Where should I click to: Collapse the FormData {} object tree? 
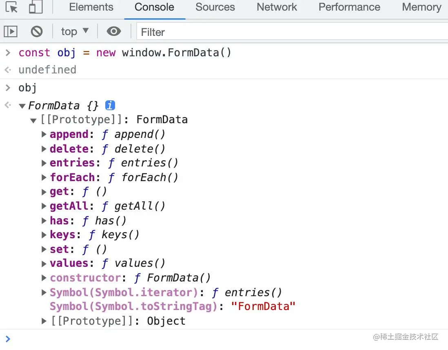tap(22, 106)
